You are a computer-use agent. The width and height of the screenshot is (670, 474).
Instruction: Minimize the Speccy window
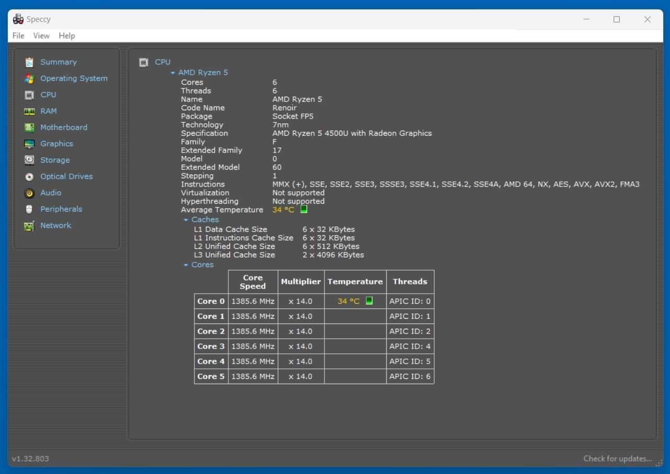pos(586,19)
